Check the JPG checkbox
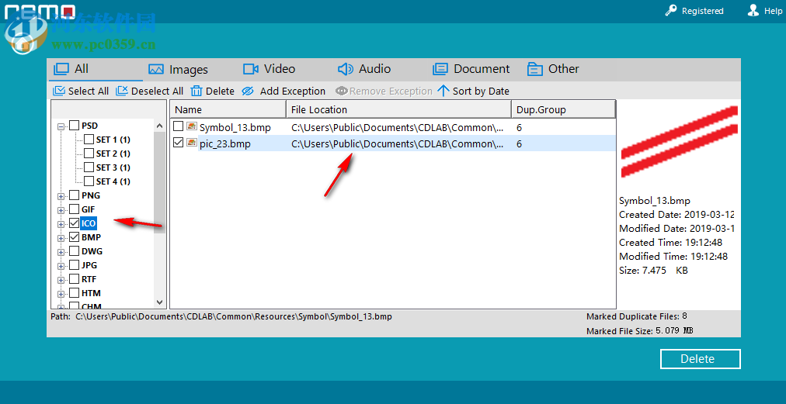 pyautogui.click(x=74, y=265)
